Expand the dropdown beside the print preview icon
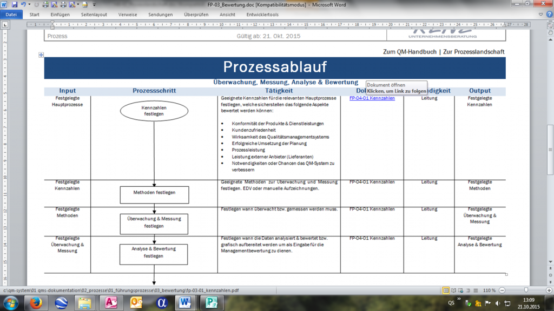Viewport: 554px width, 311px height. coord(78,5)
